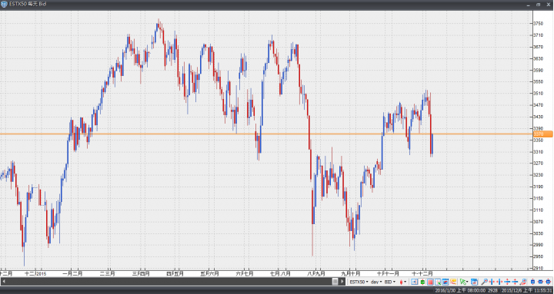Click the chart scrollbar thumb
Image resolution: width=554 pixels, height=294 pixels.
pyautogui.click(x=335, y=281)
